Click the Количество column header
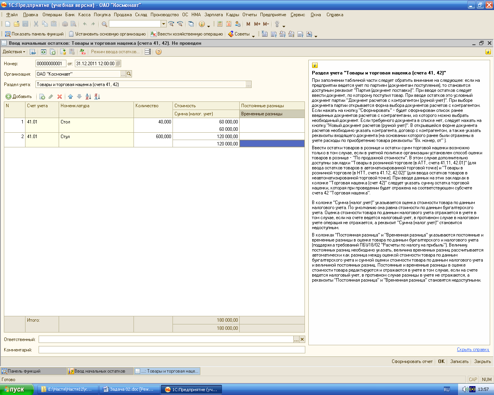This screenshot has height=395, width=494. pyautogui.click(x=153, y=110)
